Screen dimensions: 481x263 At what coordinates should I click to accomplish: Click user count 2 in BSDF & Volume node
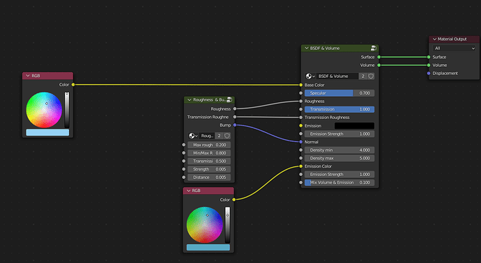tap(363, 77)
